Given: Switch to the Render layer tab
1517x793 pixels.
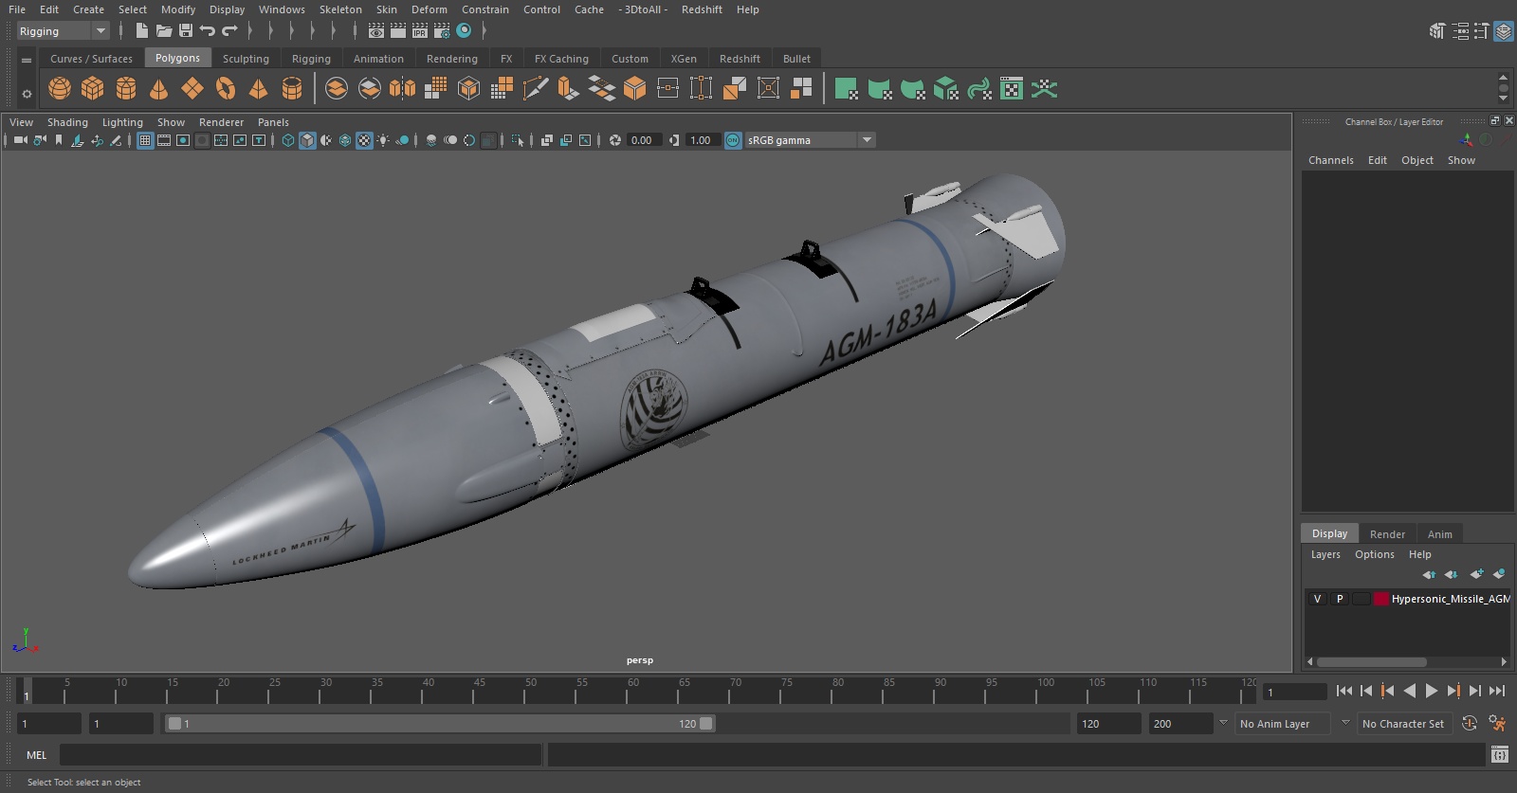Looking at the screenshot, I should pyautogui.click(x=1387, y=534).
